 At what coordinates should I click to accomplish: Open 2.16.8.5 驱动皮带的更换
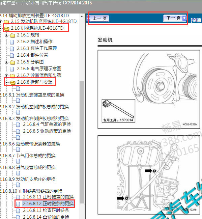click(47, 131)
